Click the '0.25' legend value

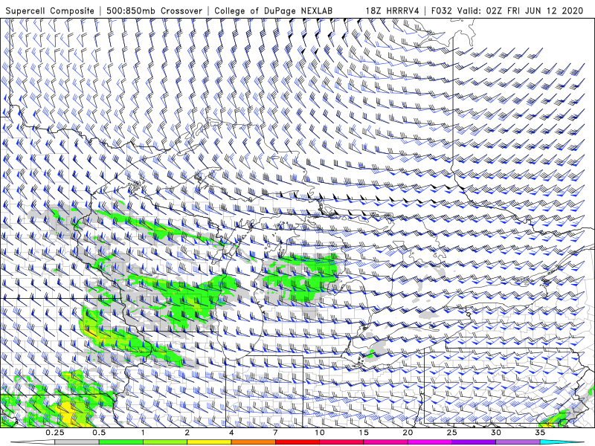point(54,433)
